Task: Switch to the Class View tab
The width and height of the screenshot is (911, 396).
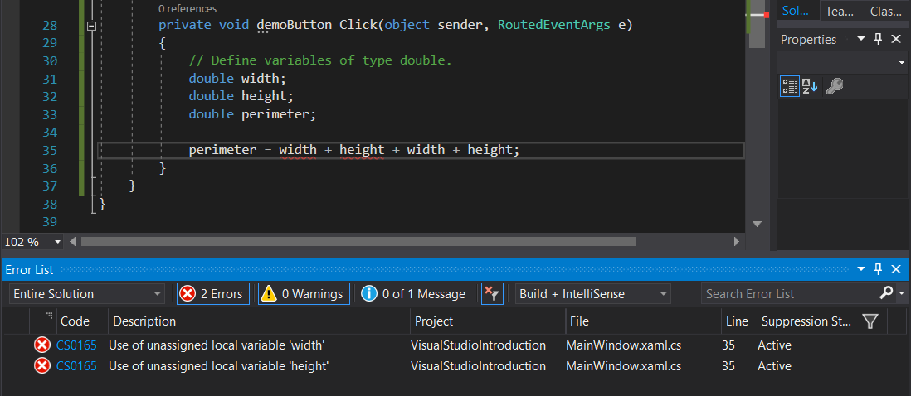Action: point(886,11)
